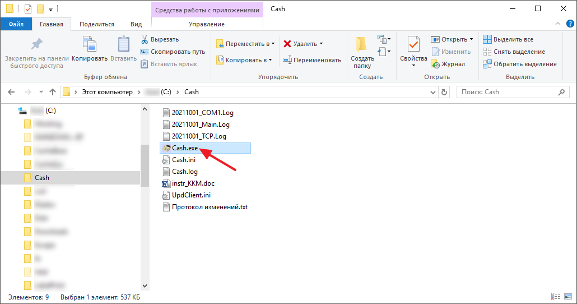Open Quick Access Toolbar customize dropdown
Screen dimensions: 577x304
point(51,9)
